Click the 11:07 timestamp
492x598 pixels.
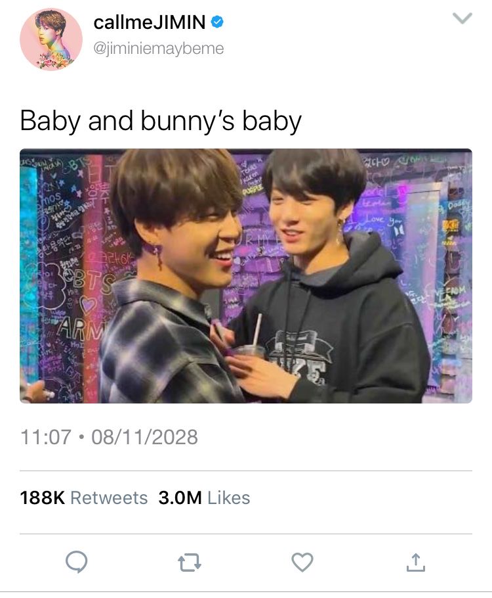pos(46,437)
